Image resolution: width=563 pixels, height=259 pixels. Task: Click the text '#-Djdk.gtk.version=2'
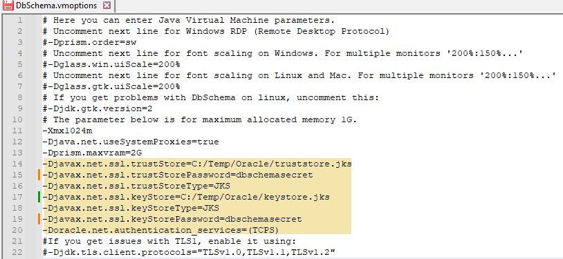[98, 108]
